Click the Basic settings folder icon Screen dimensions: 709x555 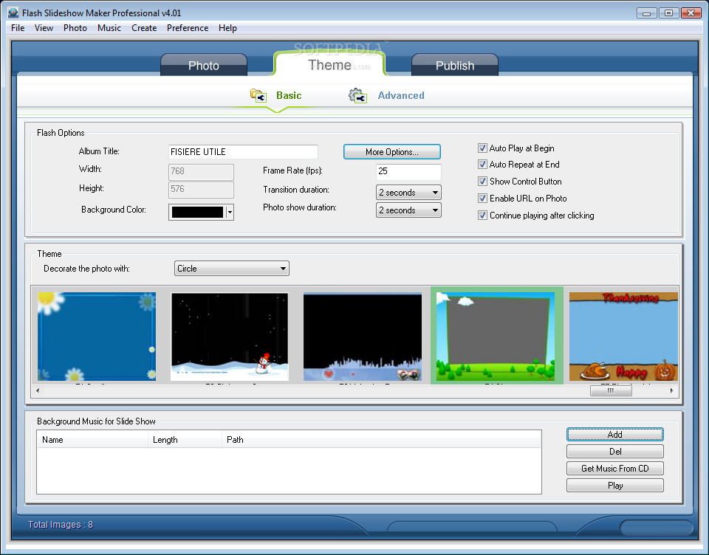coord(258,95)
